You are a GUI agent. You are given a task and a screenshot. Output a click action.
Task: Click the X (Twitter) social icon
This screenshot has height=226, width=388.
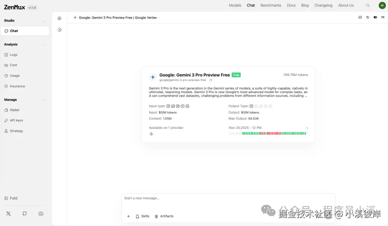9,213
